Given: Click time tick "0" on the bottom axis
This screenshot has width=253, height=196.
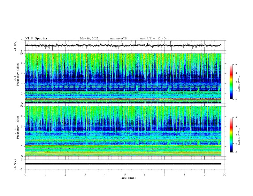Looking at the screenshot, I should pos(25,175).
